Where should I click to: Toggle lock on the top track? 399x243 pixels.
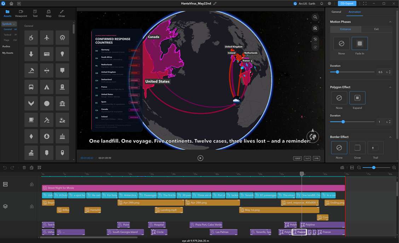pyautogui.click(x=31, y=184)
